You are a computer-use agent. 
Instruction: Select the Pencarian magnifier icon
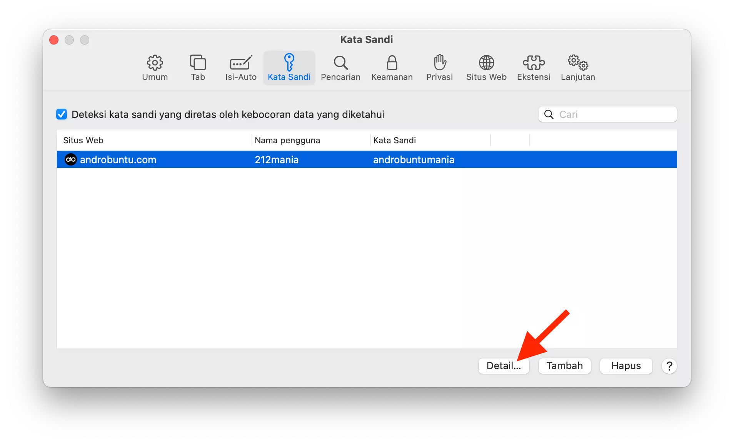click(x=340, y=68)
